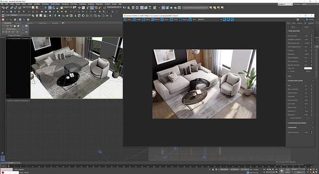Select the Select and Link tool

[x=12, y=8]
